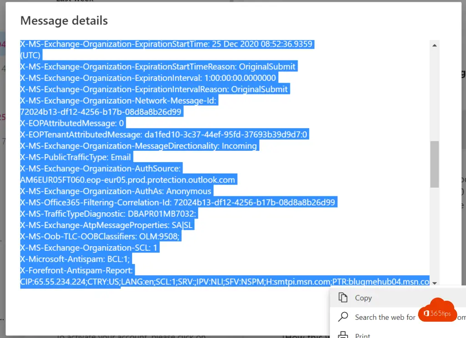466x338 pixels.
Task: Select Search the web for entry
Action: (x=398, y=317)
